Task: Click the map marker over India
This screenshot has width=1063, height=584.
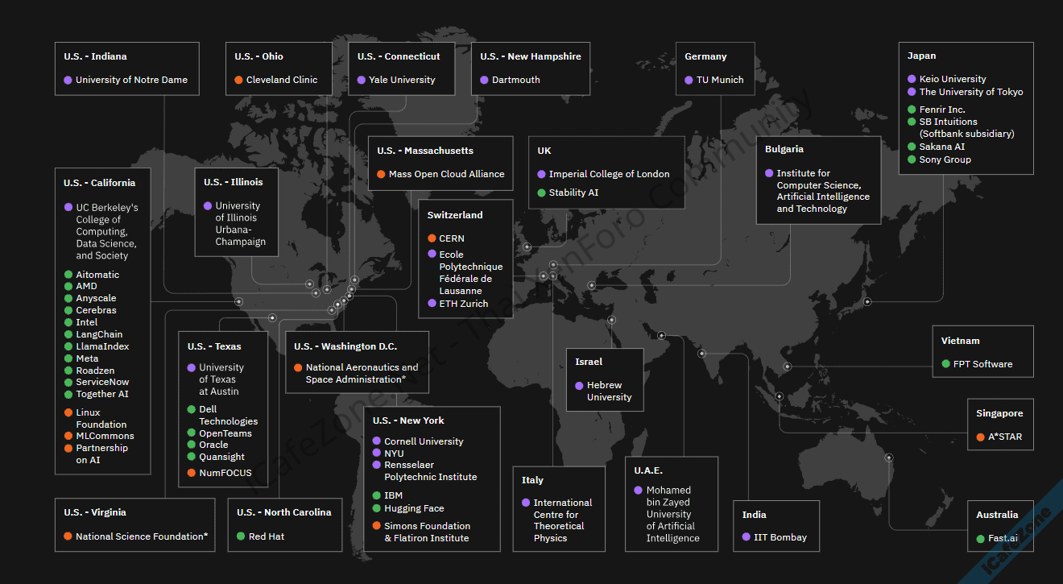Action: (x=701, y=353)
